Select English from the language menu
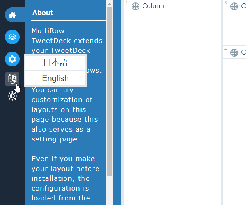Image resolution: width=246 pixels, height=205 pixels. click(x=55, y=78)
